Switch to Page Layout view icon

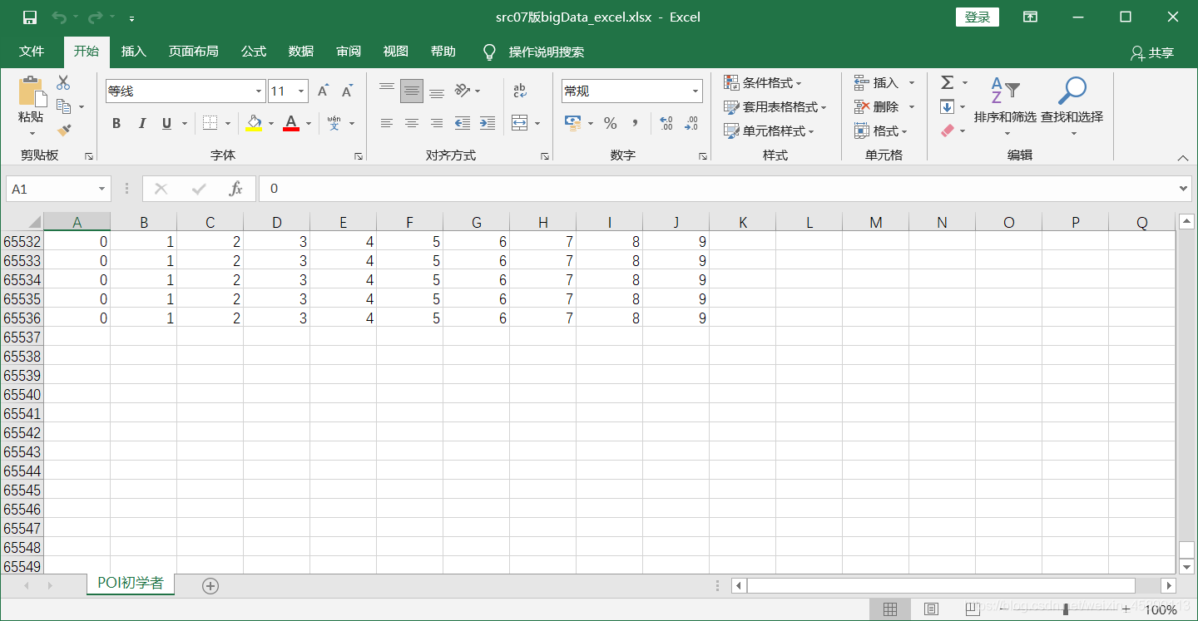coord(931,609)
